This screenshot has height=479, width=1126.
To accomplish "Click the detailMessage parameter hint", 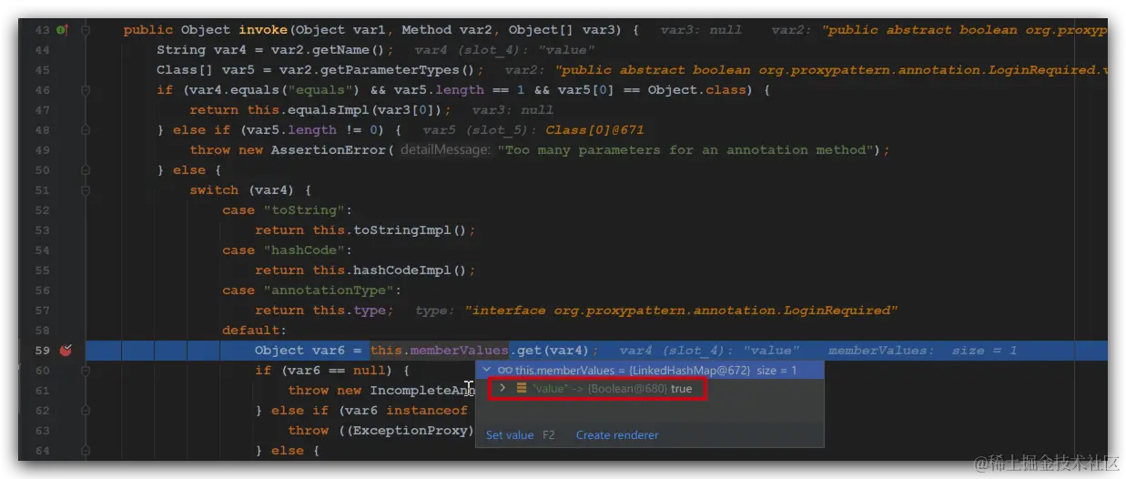I will click(x=444, y=150).
